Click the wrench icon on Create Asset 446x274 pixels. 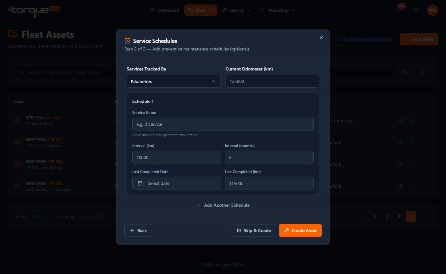tap(286, 231)
